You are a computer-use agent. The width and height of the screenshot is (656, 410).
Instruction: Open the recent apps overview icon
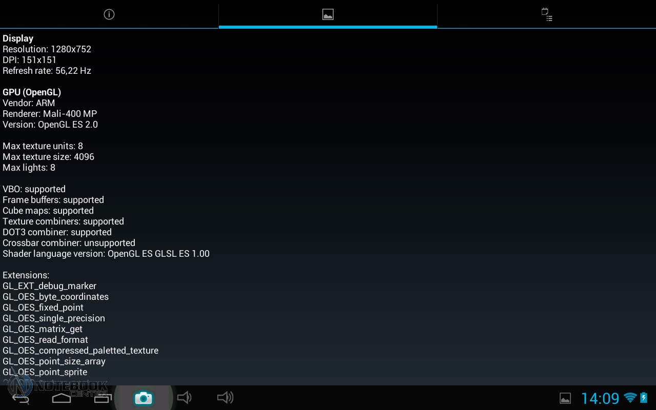102,398
